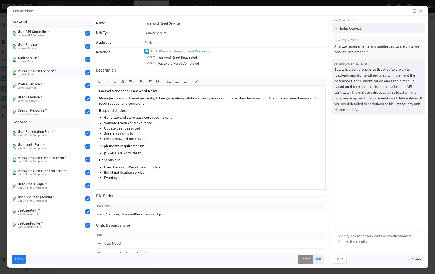Click Auth Service file icon
The height and width of the screenshot is (274, 435).
[15, 60]
